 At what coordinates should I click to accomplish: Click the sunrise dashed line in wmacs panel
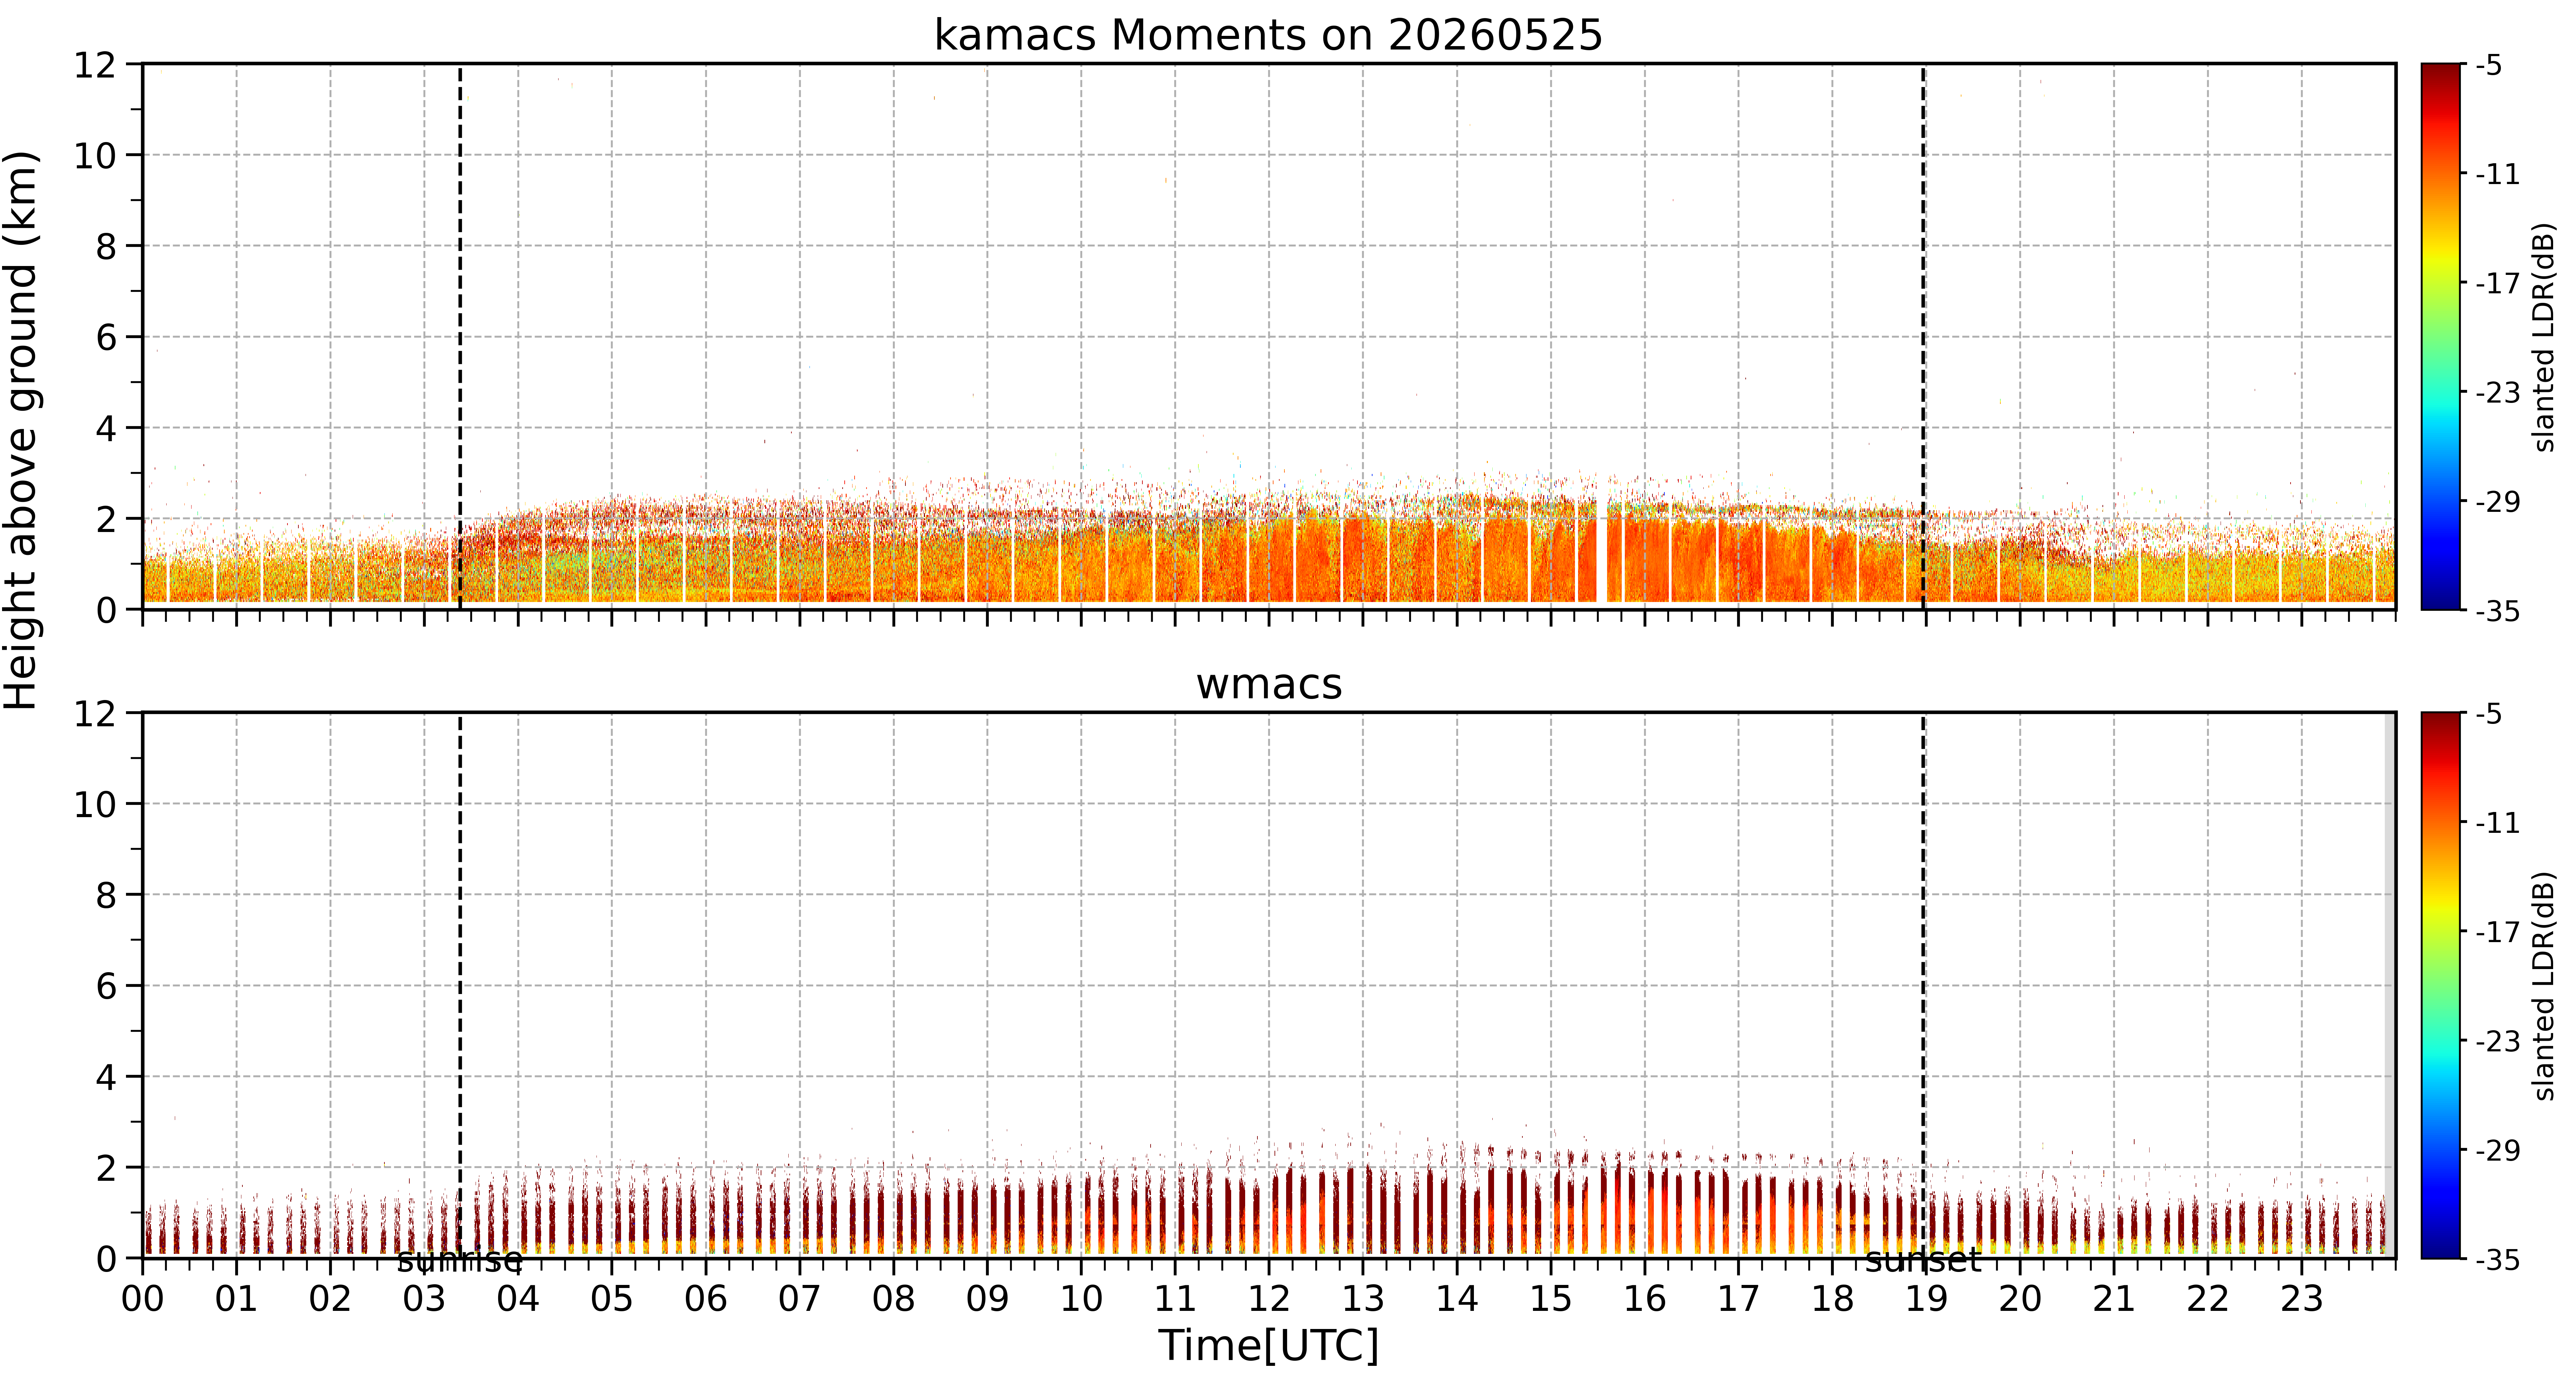pos(460,985)
